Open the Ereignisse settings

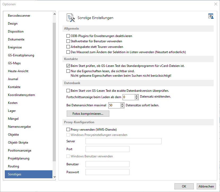[x=29, y=47]
